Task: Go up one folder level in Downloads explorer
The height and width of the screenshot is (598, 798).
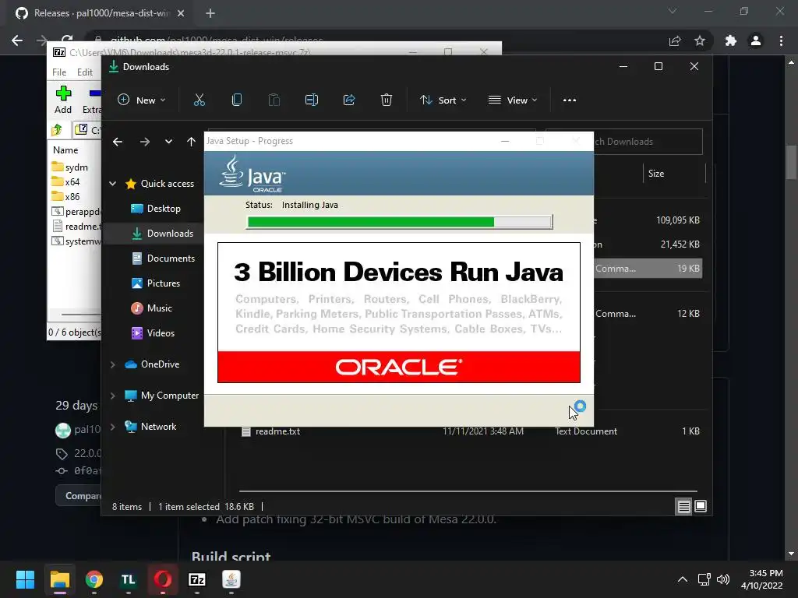Action: [191, 142]
